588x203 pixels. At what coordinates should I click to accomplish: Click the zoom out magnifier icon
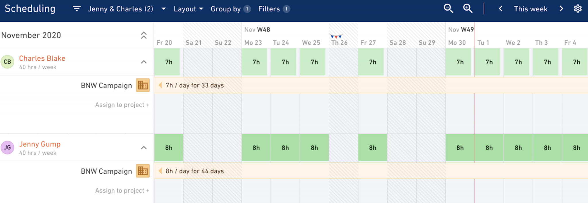click(448, 9)
